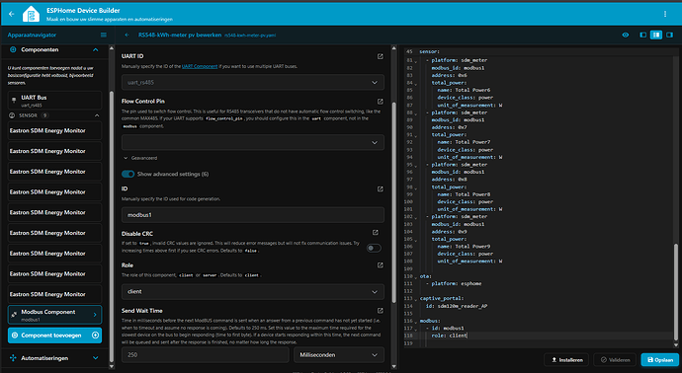Enable the Disable CRC toggle
Screen dimensions: 682x373
[374, 248]
